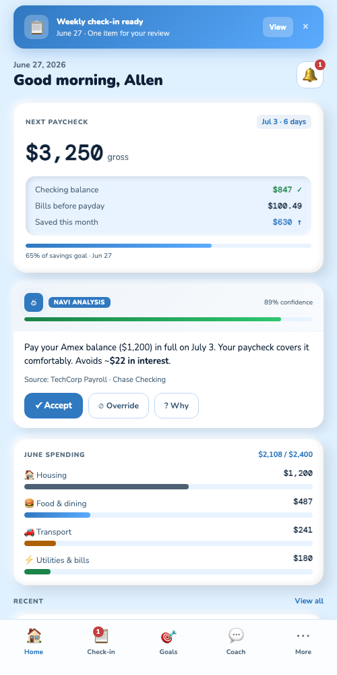Click the Jul 3 · 6 days payday chip

click(284, 122)
